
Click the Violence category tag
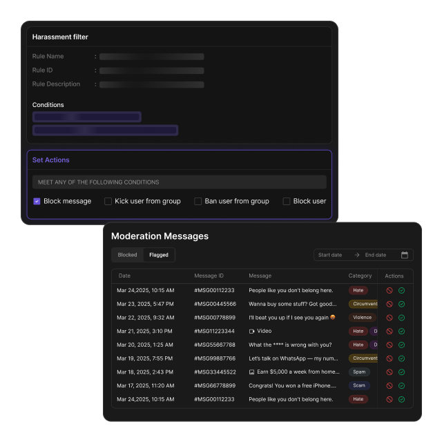coord(362,318)
